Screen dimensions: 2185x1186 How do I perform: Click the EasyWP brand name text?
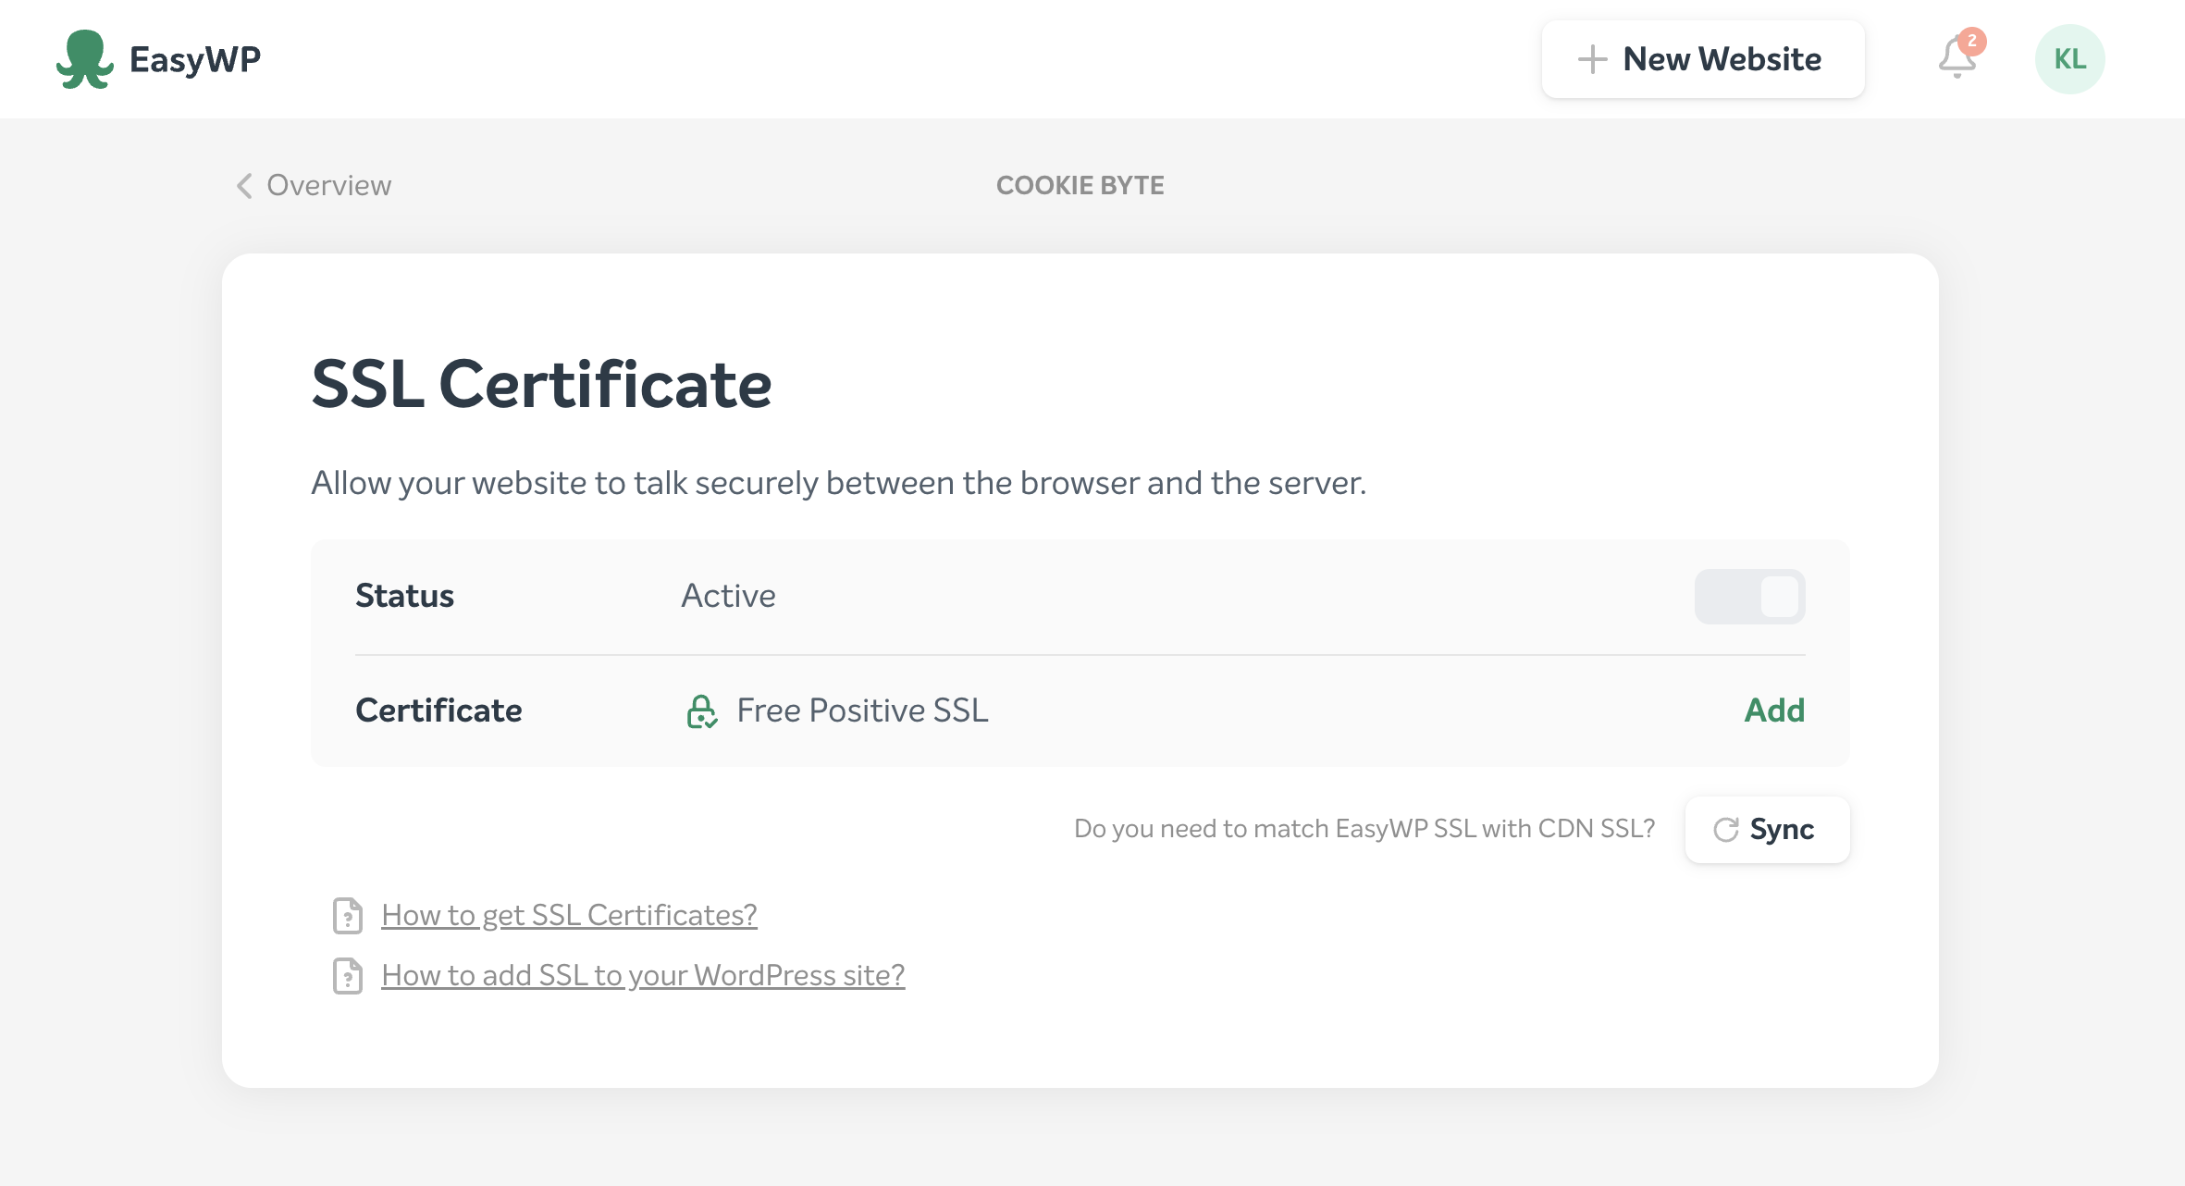[x=195, y=59]
